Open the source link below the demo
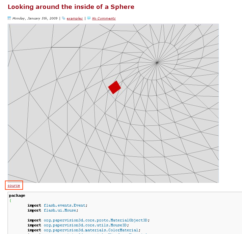 tap(14, 185)
